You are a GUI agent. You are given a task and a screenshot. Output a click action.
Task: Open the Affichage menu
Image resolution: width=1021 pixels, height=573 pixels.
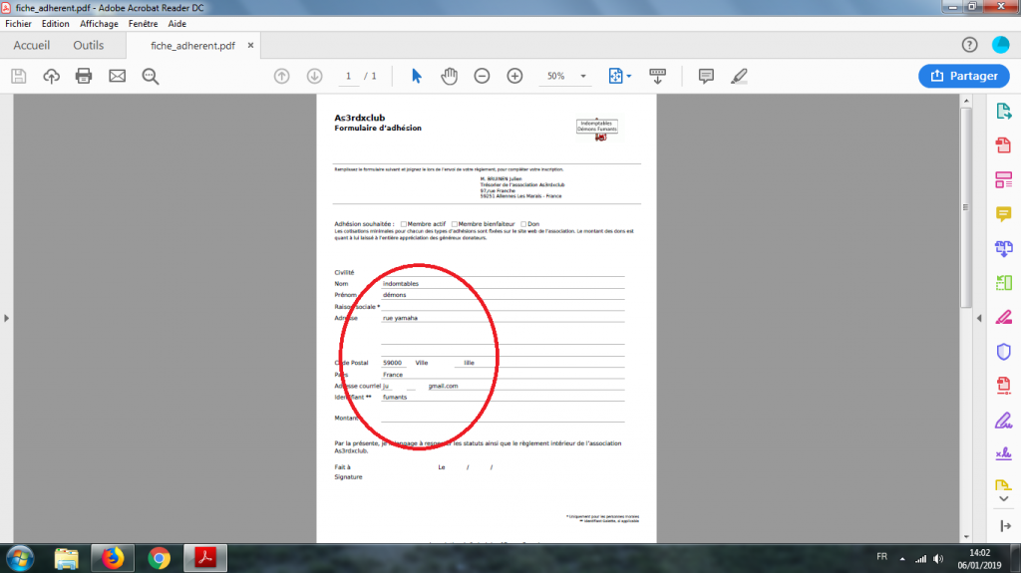point(99,23)
